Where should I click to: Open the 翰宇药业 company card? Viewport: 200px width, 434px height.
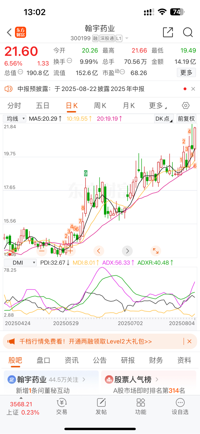(x=51, y=383)
